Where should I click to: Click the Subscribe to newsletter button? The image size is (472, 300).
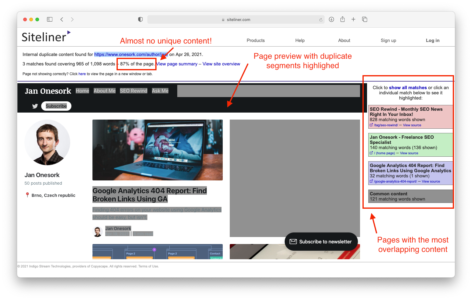pyautogui.click(x=321, y=242)
